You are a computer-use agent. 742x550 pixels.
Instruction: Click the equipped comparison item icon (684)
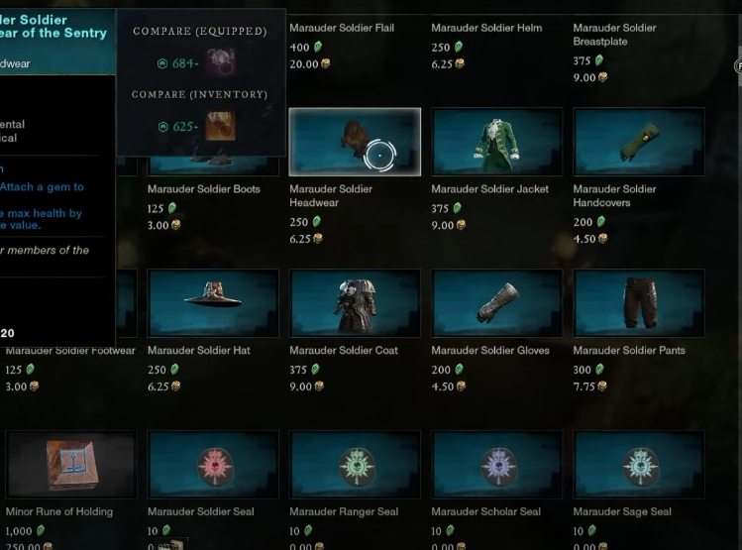click(221, 62)
